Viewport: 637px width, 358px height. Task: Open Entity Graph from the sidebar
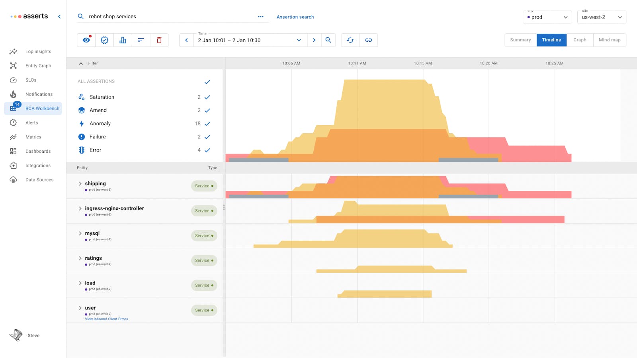point(38,66)
